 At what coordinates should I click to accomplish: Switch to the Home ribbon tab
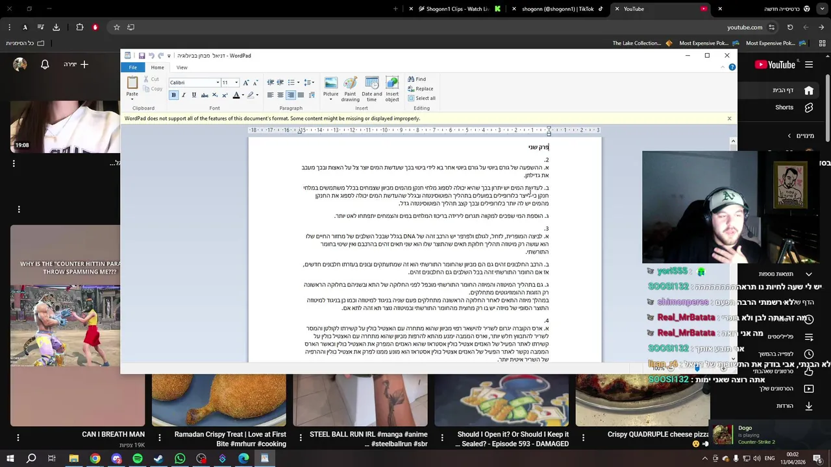click(x=157, y=67)
